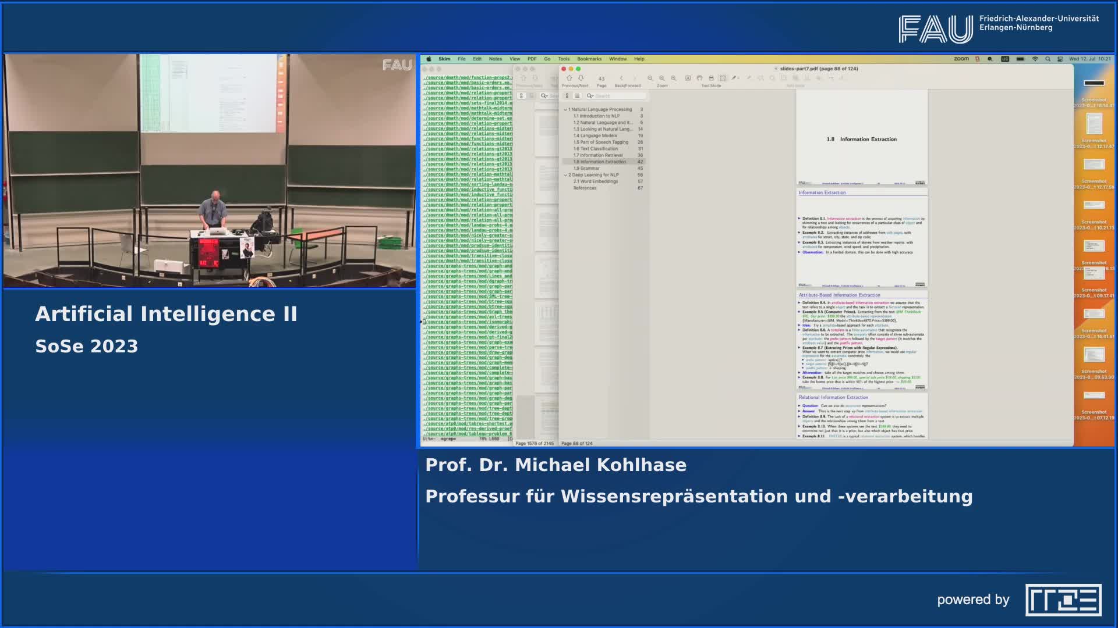Jump to 1.4 Language Models entry
1118x628 pixels.
[595, 135]
